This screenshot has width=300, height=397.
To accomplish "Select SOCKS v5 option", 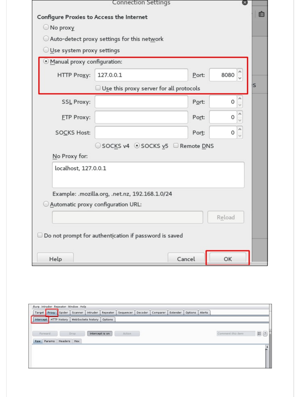I will (137, 146).
